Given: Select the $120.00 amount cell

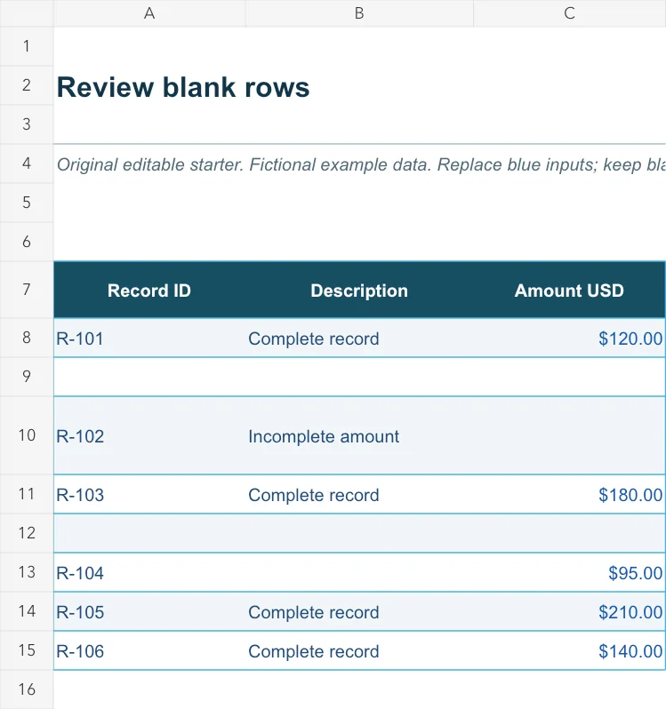Looking at the screenshot, I should tap(570, 339).
